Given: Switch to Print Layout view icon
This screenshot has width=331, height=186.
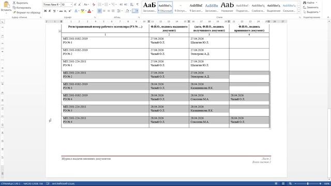Looking at the screenshot, I should (x=283, y=184).
